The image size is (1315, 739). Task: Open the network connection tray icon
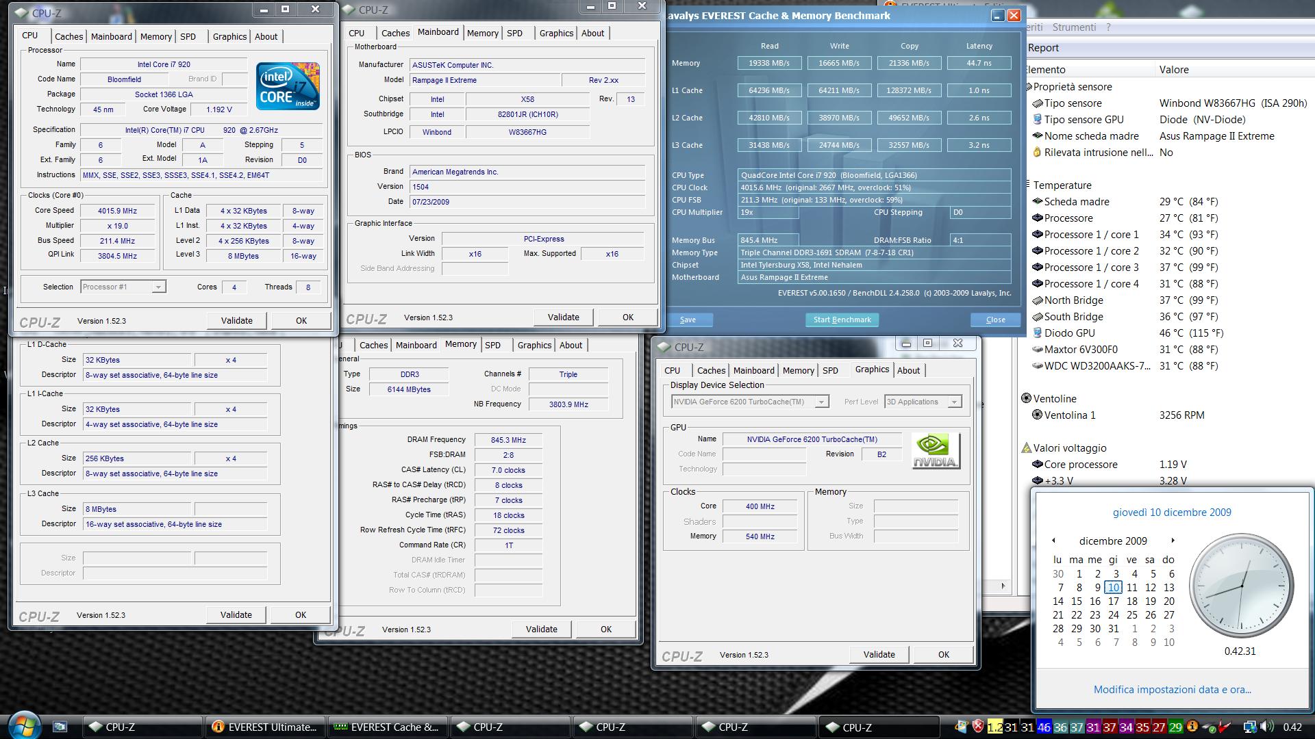pyautogui.click(x=1250, y=727)
